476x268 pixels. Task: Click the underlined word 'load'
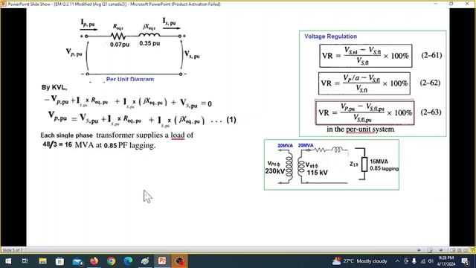tap(178, 135)
